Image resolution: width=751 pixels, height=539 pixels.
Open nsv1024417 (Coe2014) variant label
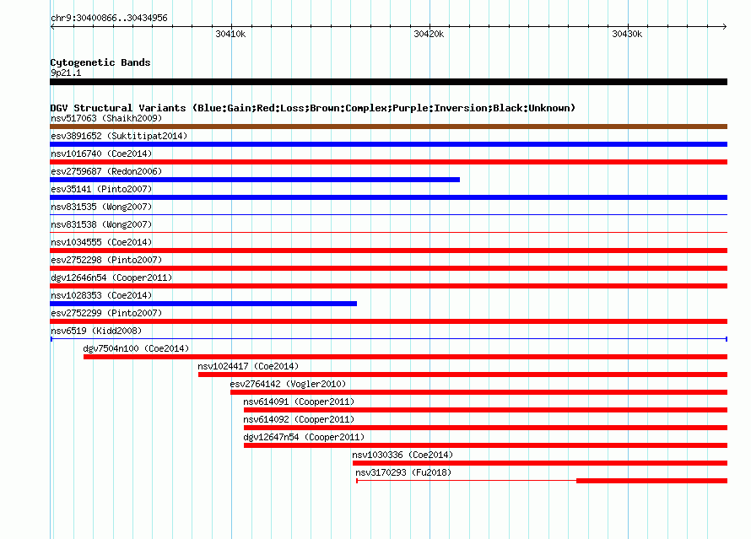[248, 366]
